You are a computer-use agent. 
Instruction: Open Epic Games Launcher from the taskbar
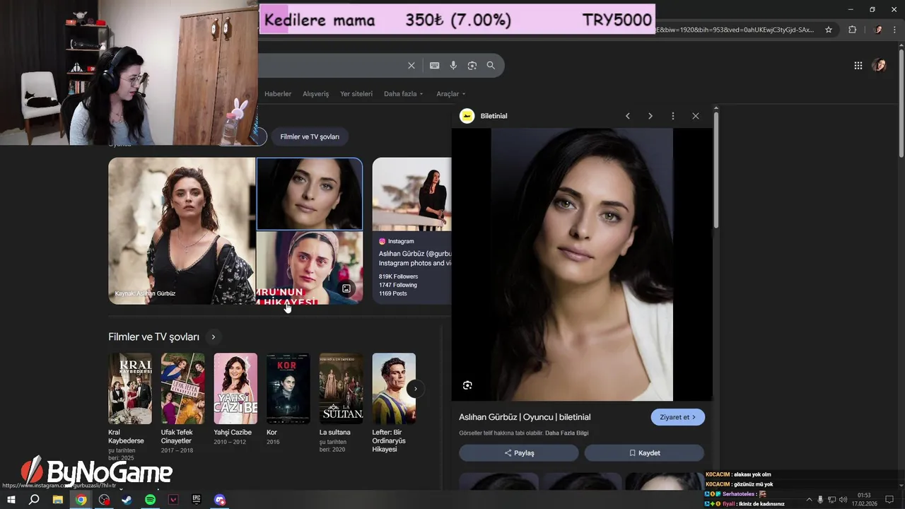click(x=196, y=500)
